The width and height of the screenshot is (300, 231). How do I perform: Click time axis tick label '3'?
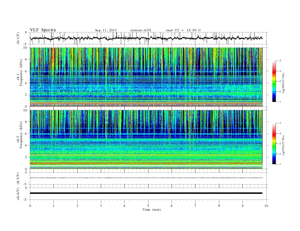[x=101, y=206]
